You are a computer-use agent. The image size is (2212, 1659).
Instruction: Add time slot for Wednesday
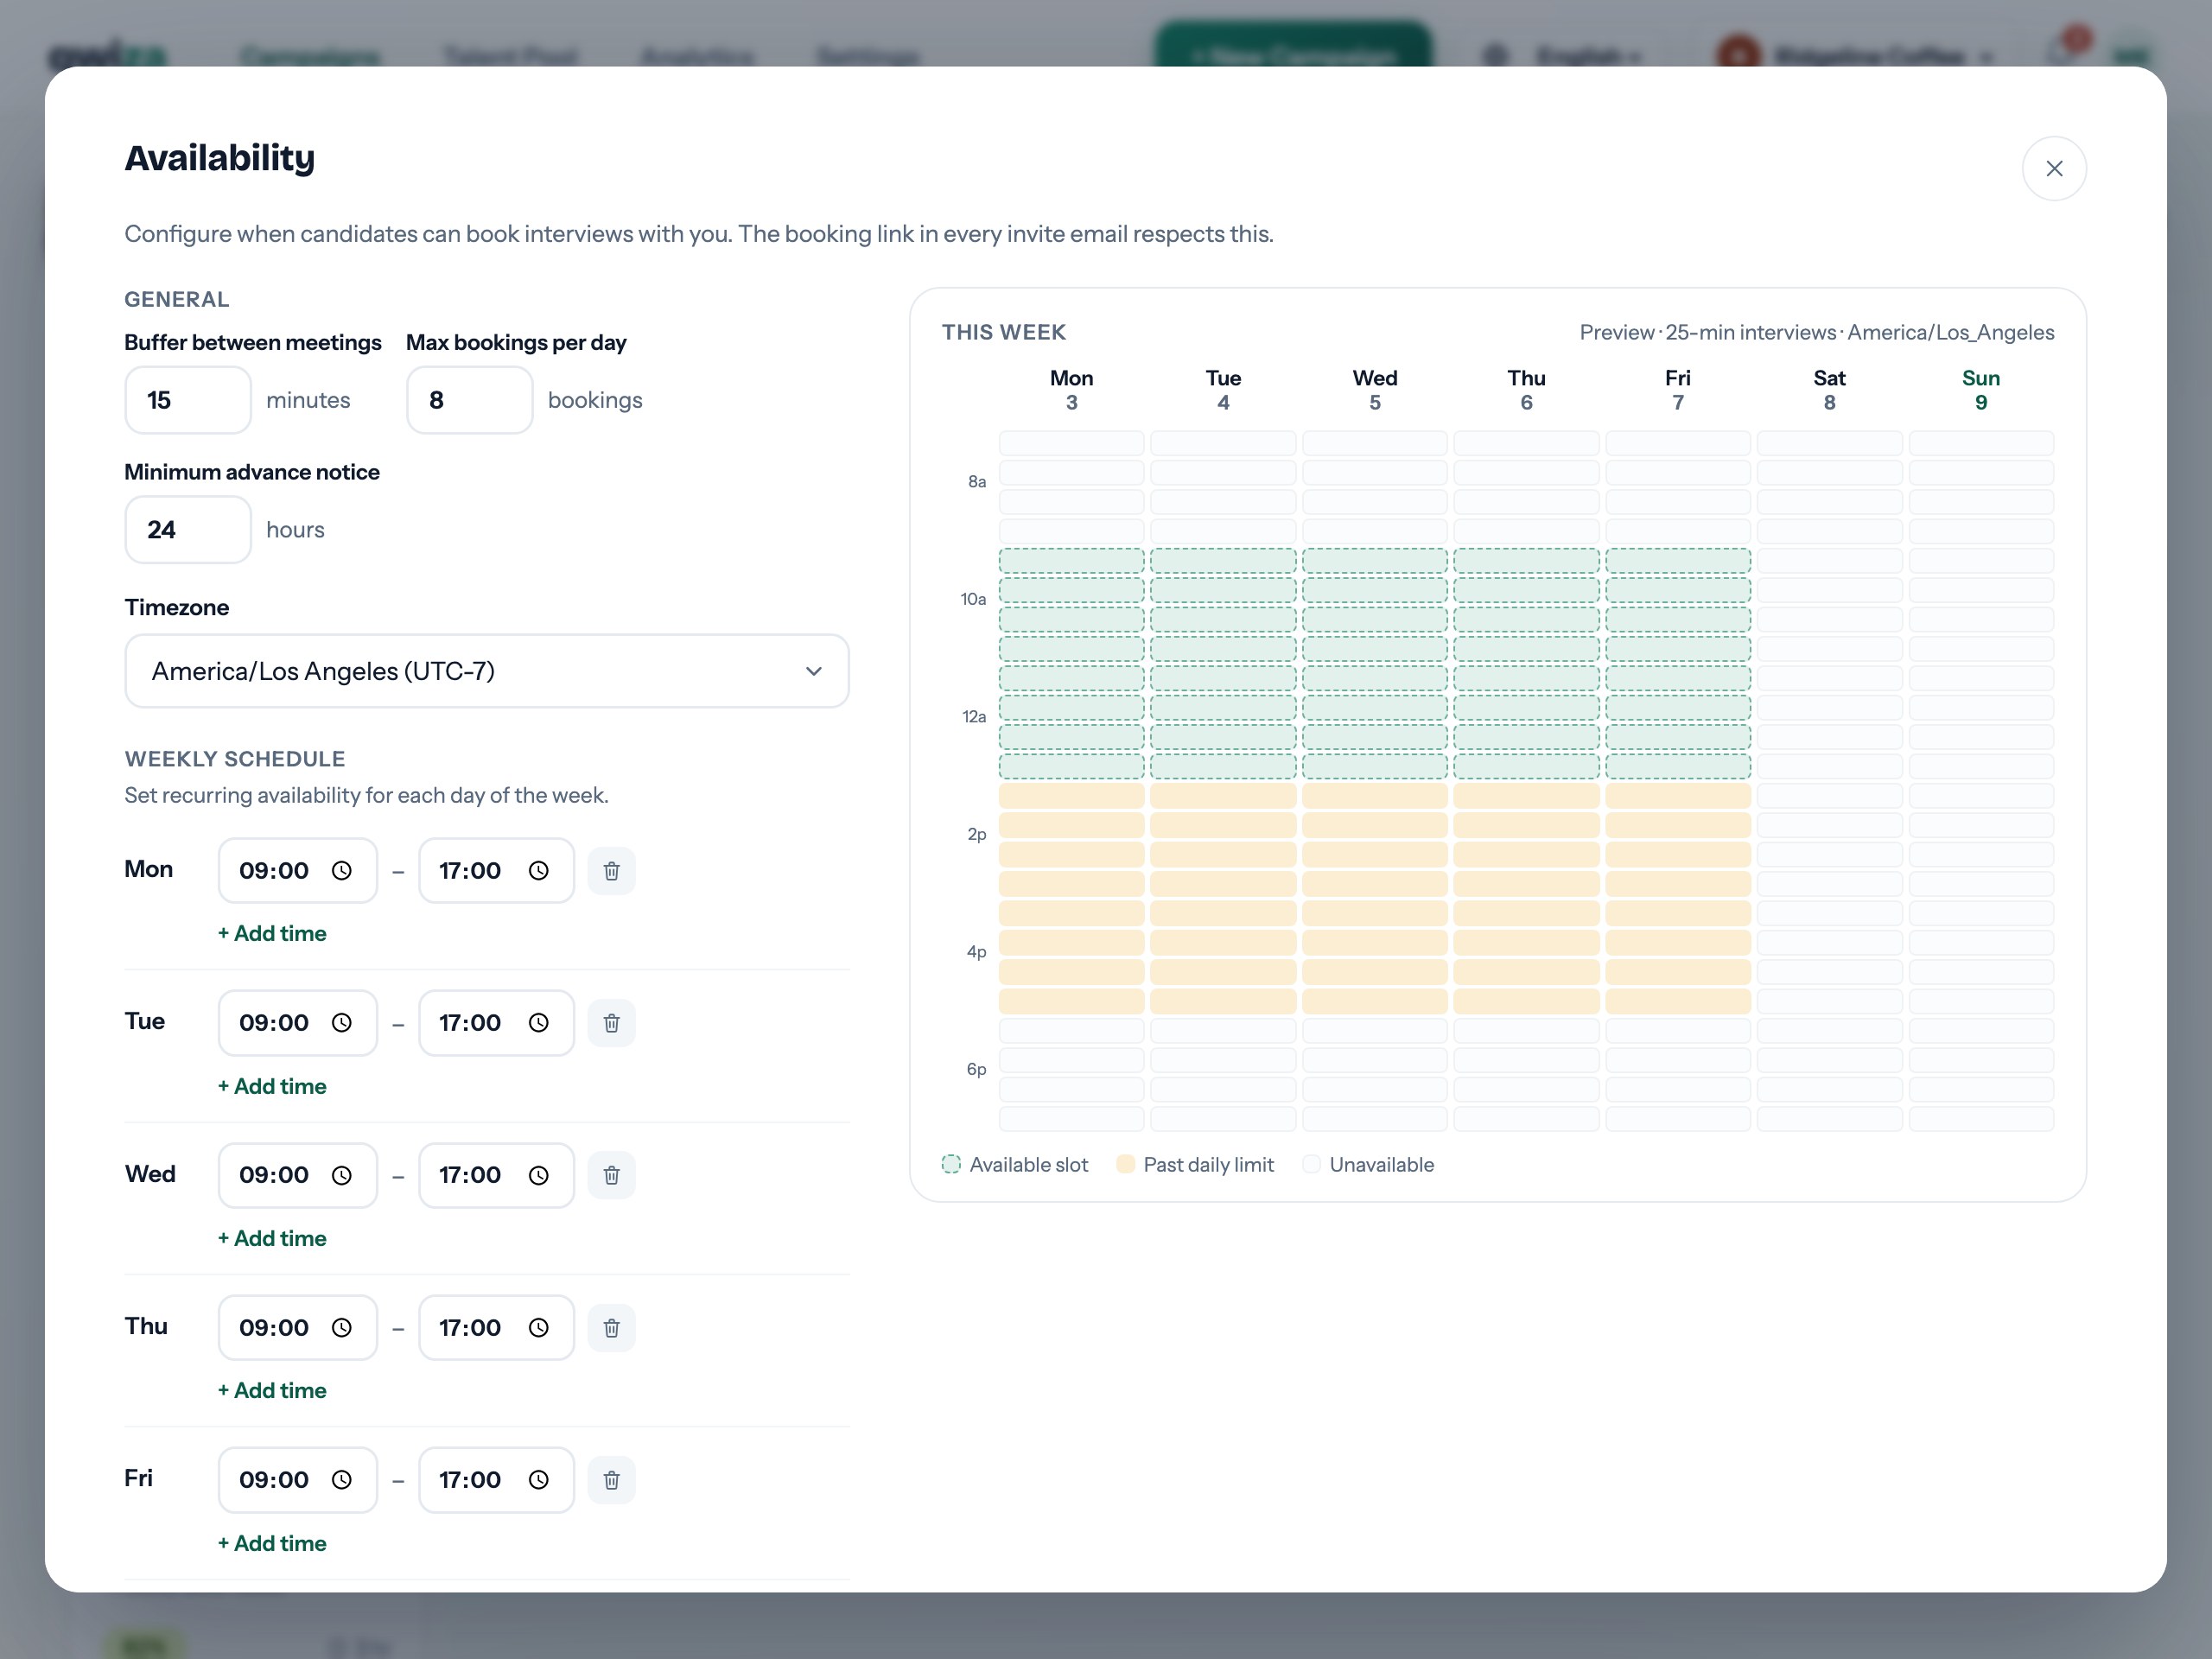click(x=272, y=1238)
